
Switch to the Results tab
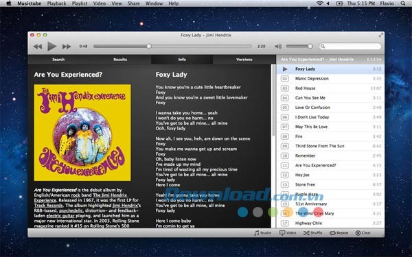pos(120,60)
